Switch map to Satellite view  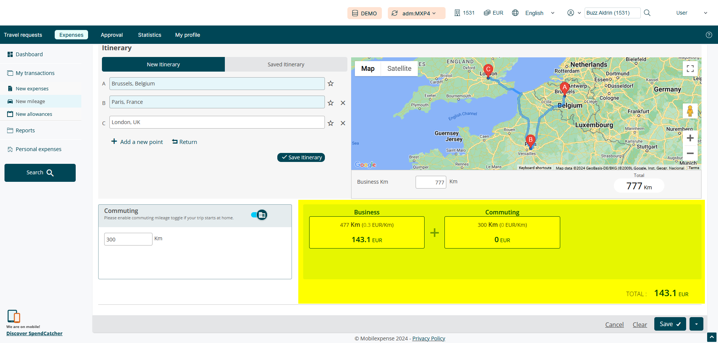(399, 69)
